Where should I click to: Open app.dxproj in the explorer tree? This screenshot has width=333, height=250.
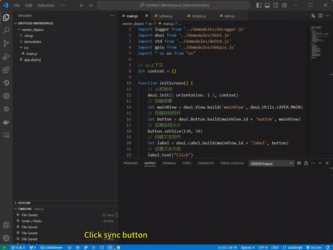[32, 59]
